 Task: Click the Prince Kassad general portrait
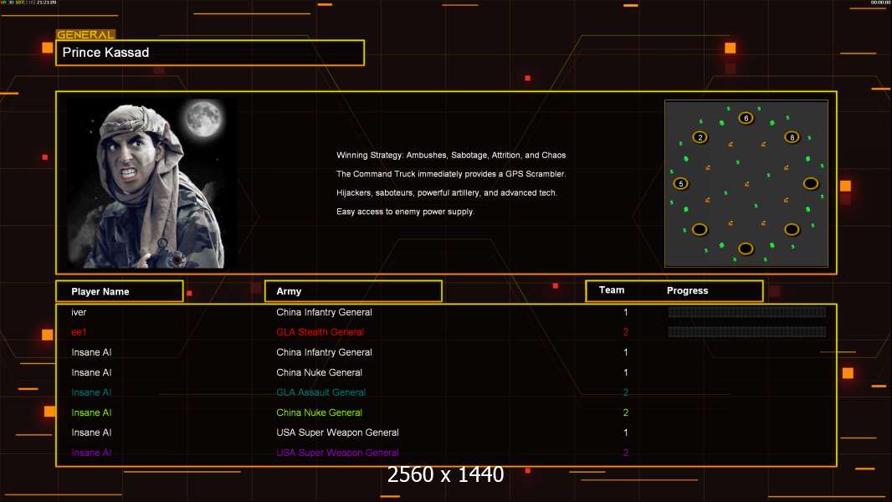coord(151,183)
